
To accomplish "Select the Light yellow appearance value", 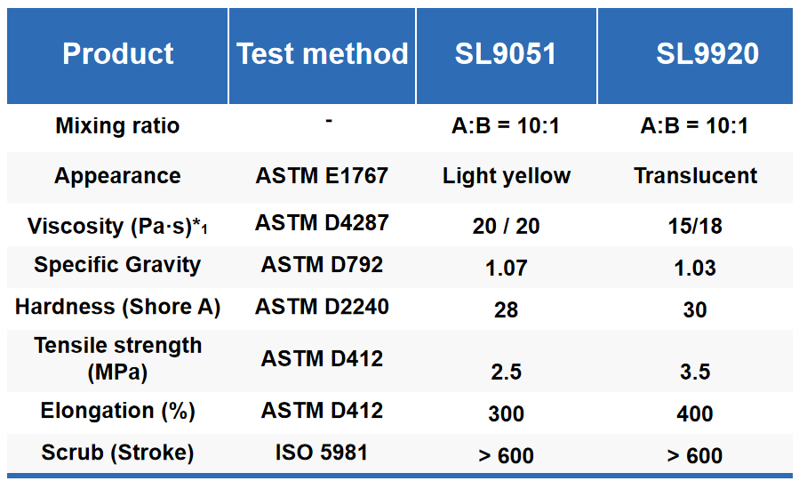I will coord(507,176).
